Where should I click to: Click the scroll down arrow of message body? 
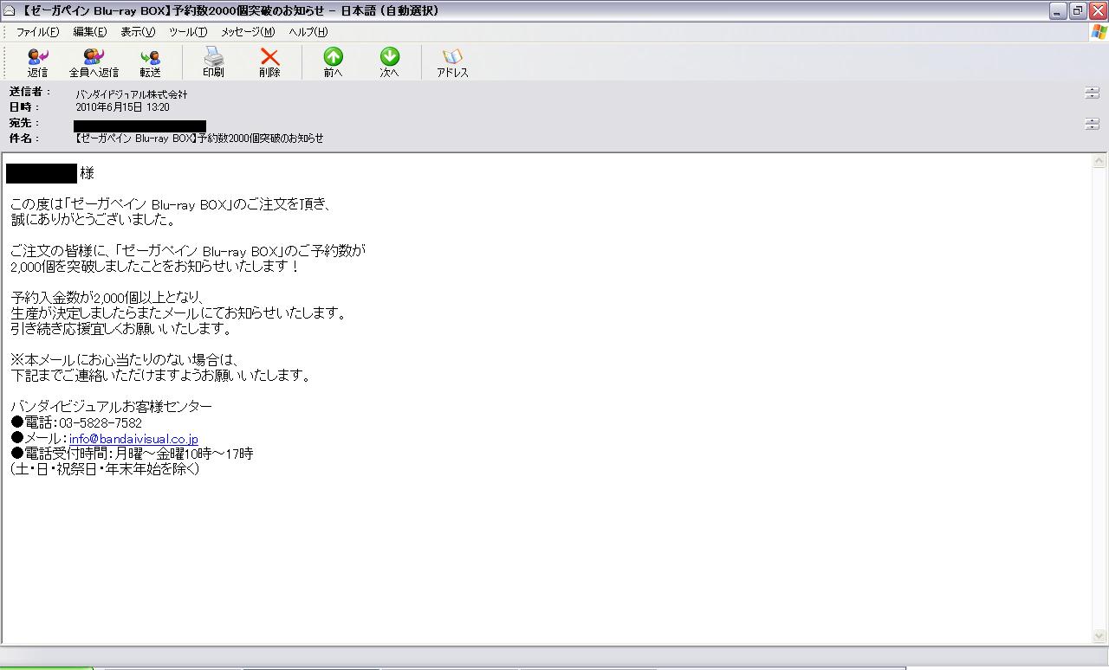[1099, 636]
